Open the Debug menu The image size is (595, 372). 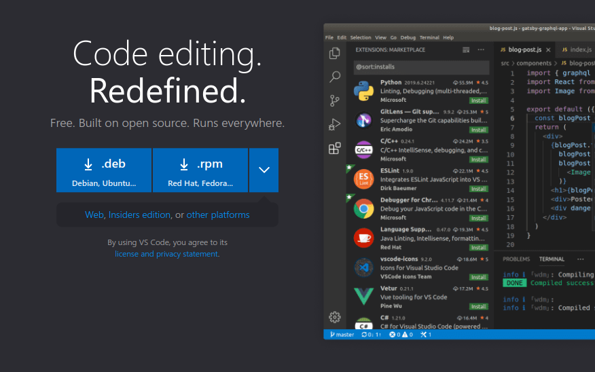pyautogui.click(x=408, y=37)
